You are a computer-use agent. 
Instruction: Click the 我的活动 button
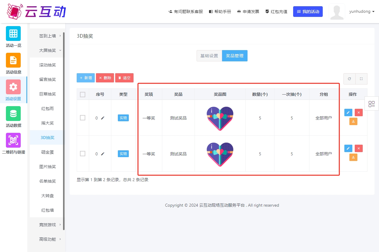308,12
